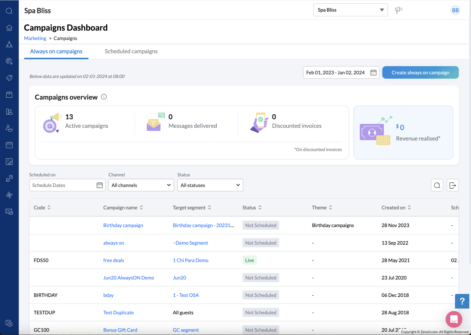Open the search icon in the left sidebar
The height and width of the screenshot is (335, 471).
click(x=9, y=10)
